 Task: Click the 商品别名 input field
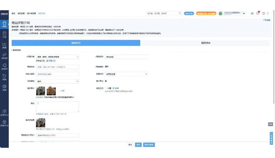pos(58,67)
